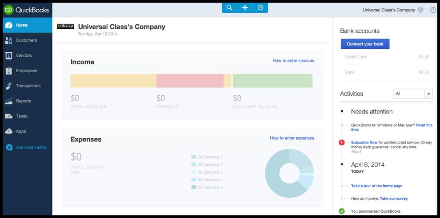Navigate to Reports
Image resolution: width=440 pixels, height=218 pixels.
tap(28, 101)
